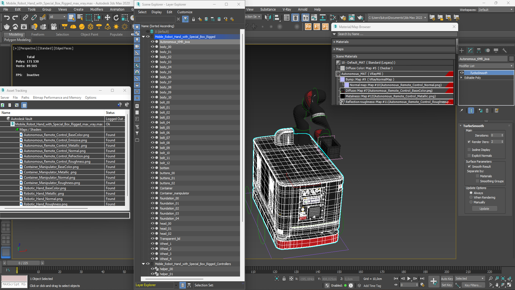
Task: Open the Animation menu
Action: 117,9
